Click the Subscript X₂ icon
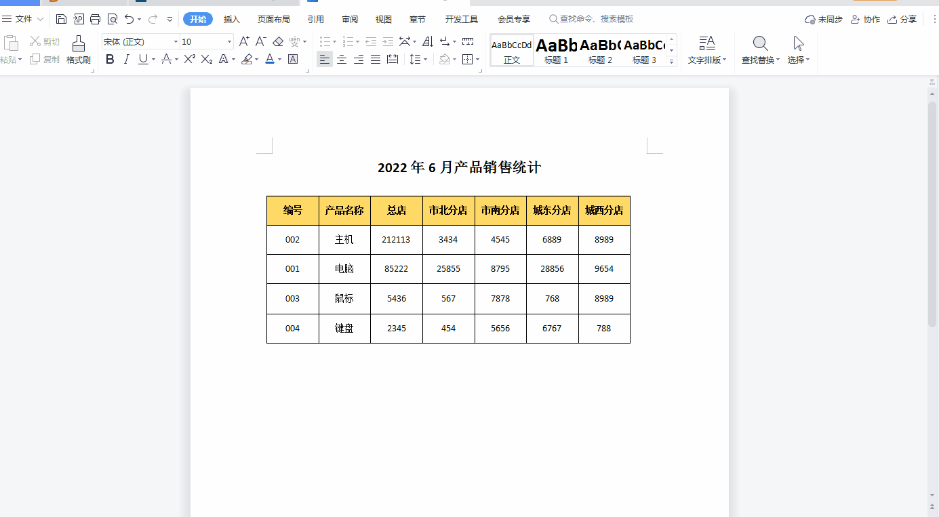 coord(207,60)
